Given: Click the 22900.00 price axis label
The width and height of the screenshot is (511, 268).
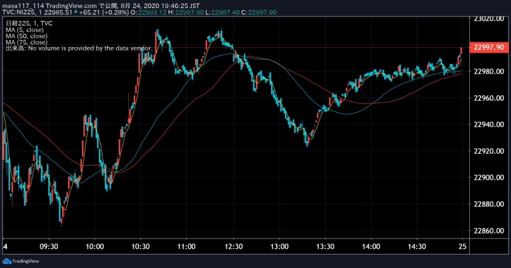Looking at the screenshot, I should tap(489, 178).
